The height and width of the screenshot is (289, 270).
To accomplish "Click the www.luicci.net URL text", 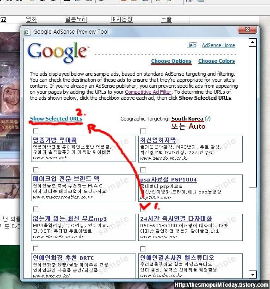I will 49,158.
